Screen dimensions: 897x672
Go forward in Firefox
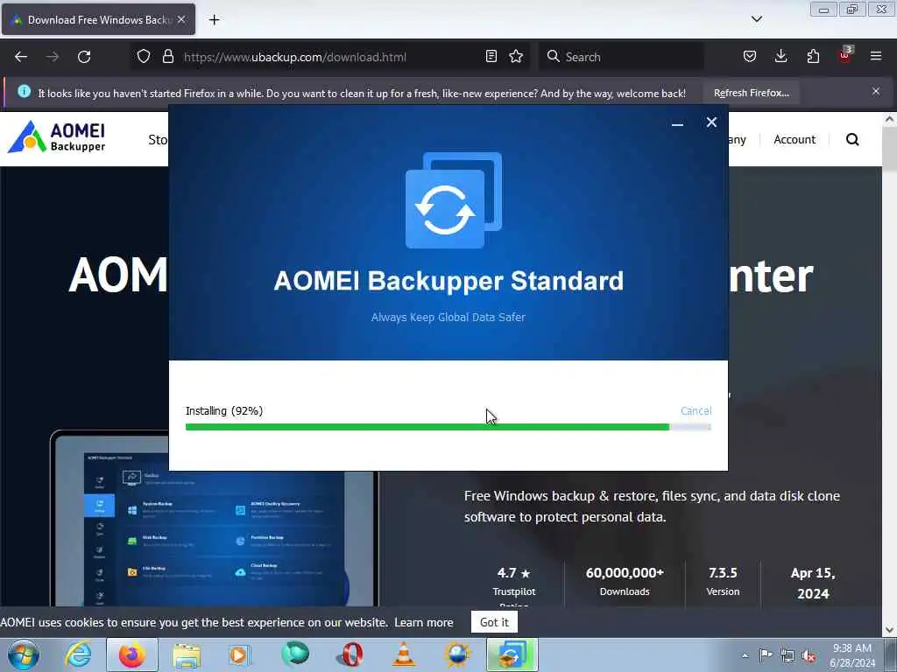point(52,57)
